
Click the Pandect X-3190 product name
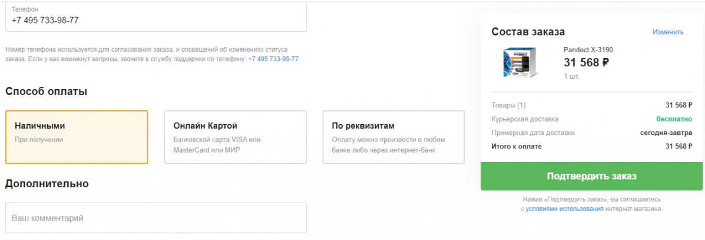[x=588, y=50]
